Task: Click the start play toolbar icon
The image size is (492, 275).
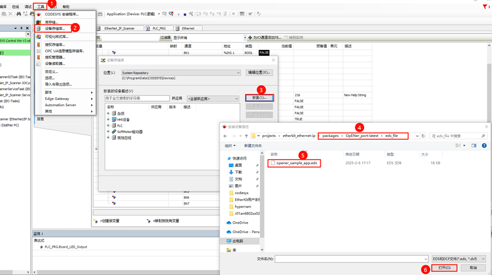Action: [179, 14]
